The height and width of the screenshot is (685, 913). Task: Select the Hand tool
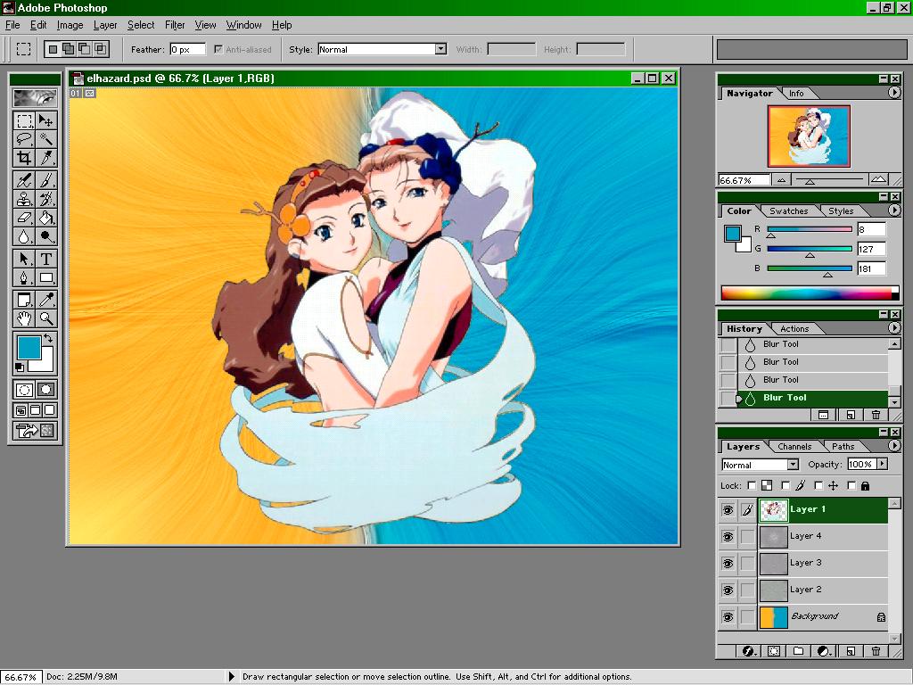24,318
